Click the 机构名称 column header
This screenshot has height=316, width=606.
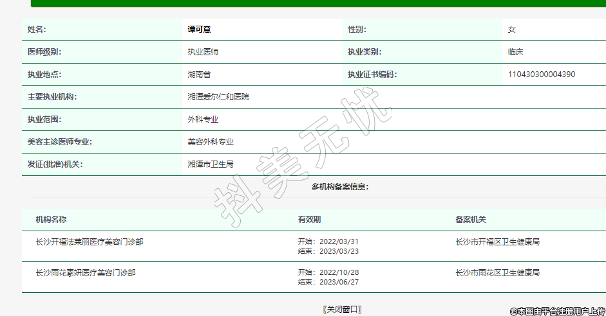coord(51,220)
